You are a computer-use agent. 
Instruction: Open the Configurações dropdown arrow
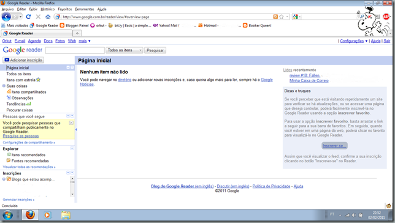click(x=366, y=41)
